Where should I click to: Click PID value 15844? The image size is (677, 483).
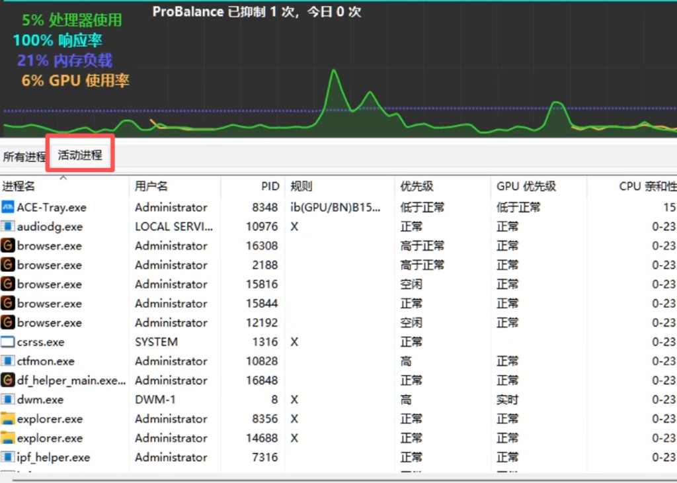262,303
